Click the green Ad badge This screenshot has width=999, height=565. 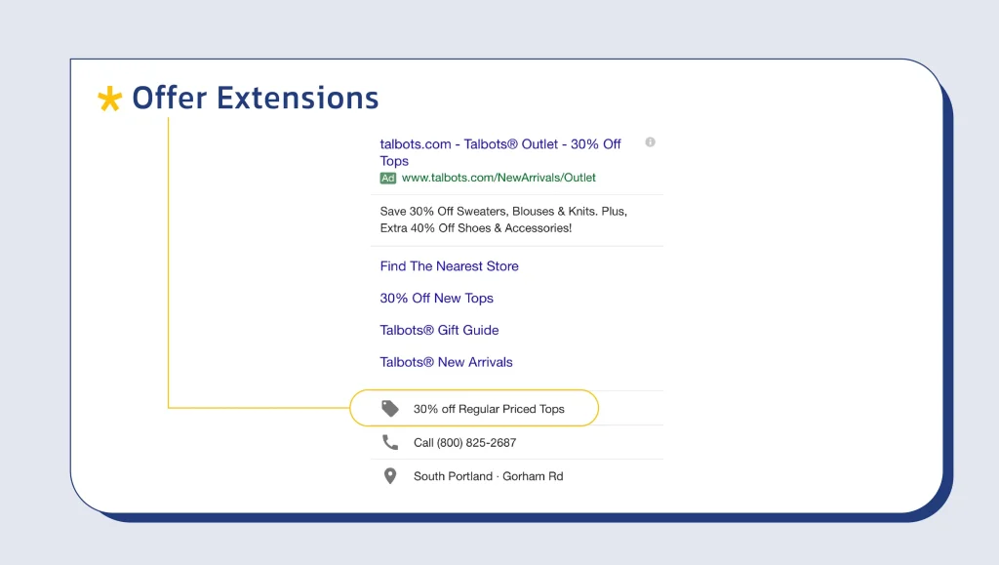(388, 179)
